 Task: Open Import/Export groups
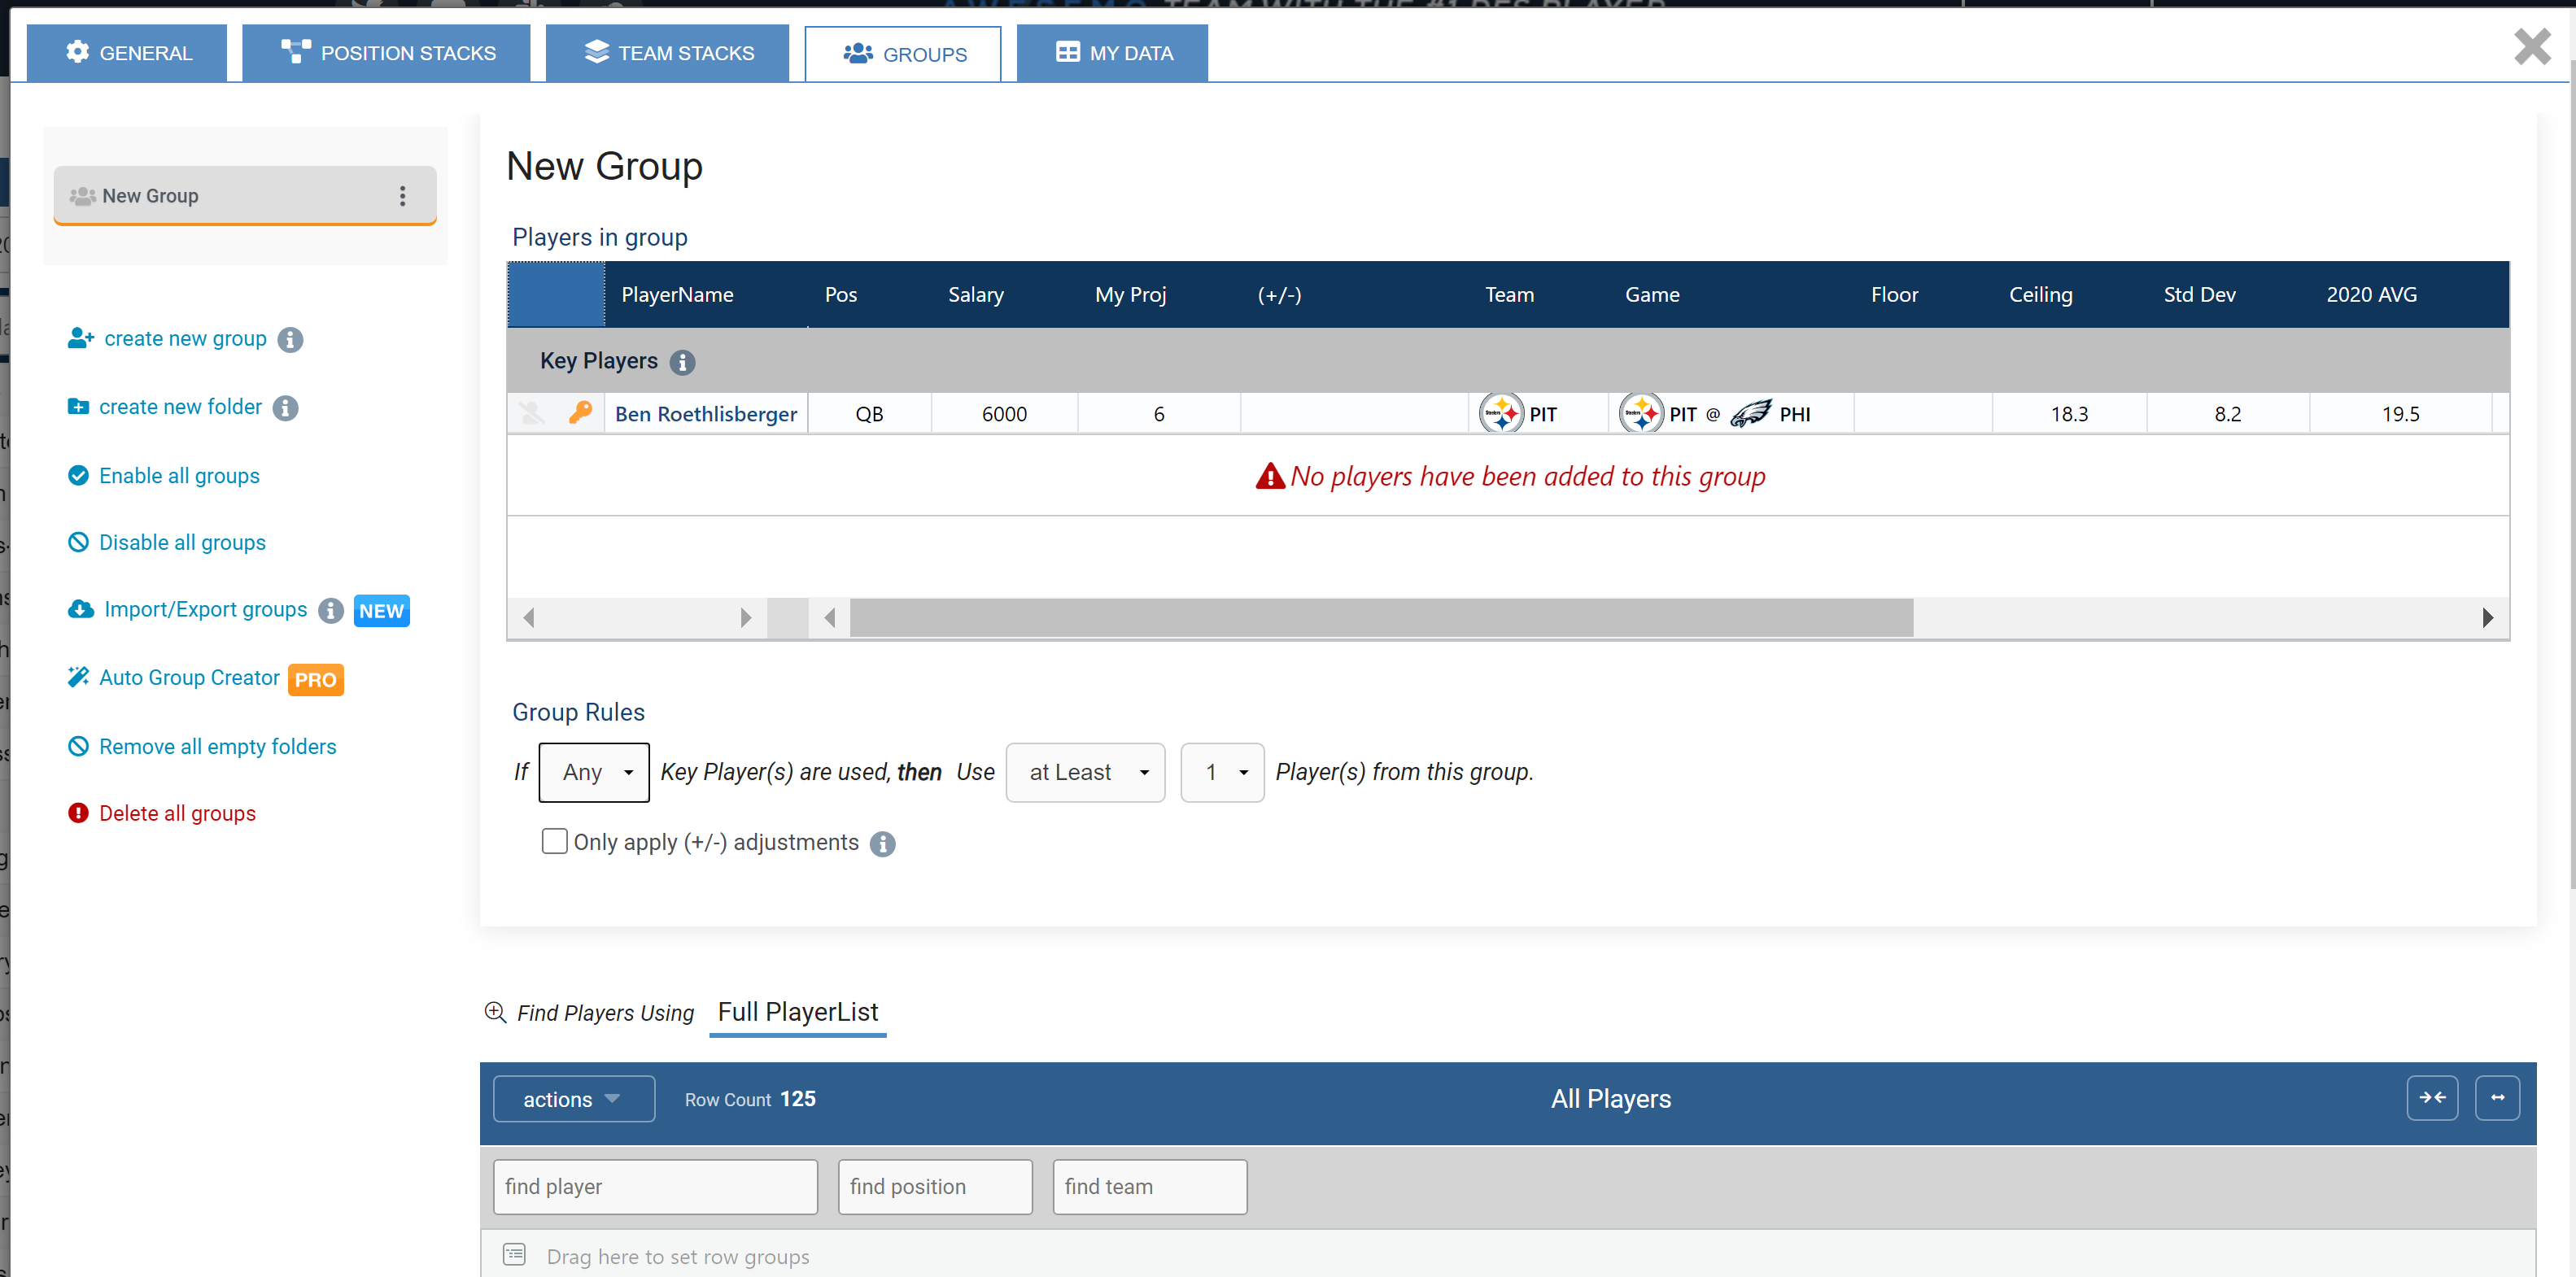click(205, 610)
